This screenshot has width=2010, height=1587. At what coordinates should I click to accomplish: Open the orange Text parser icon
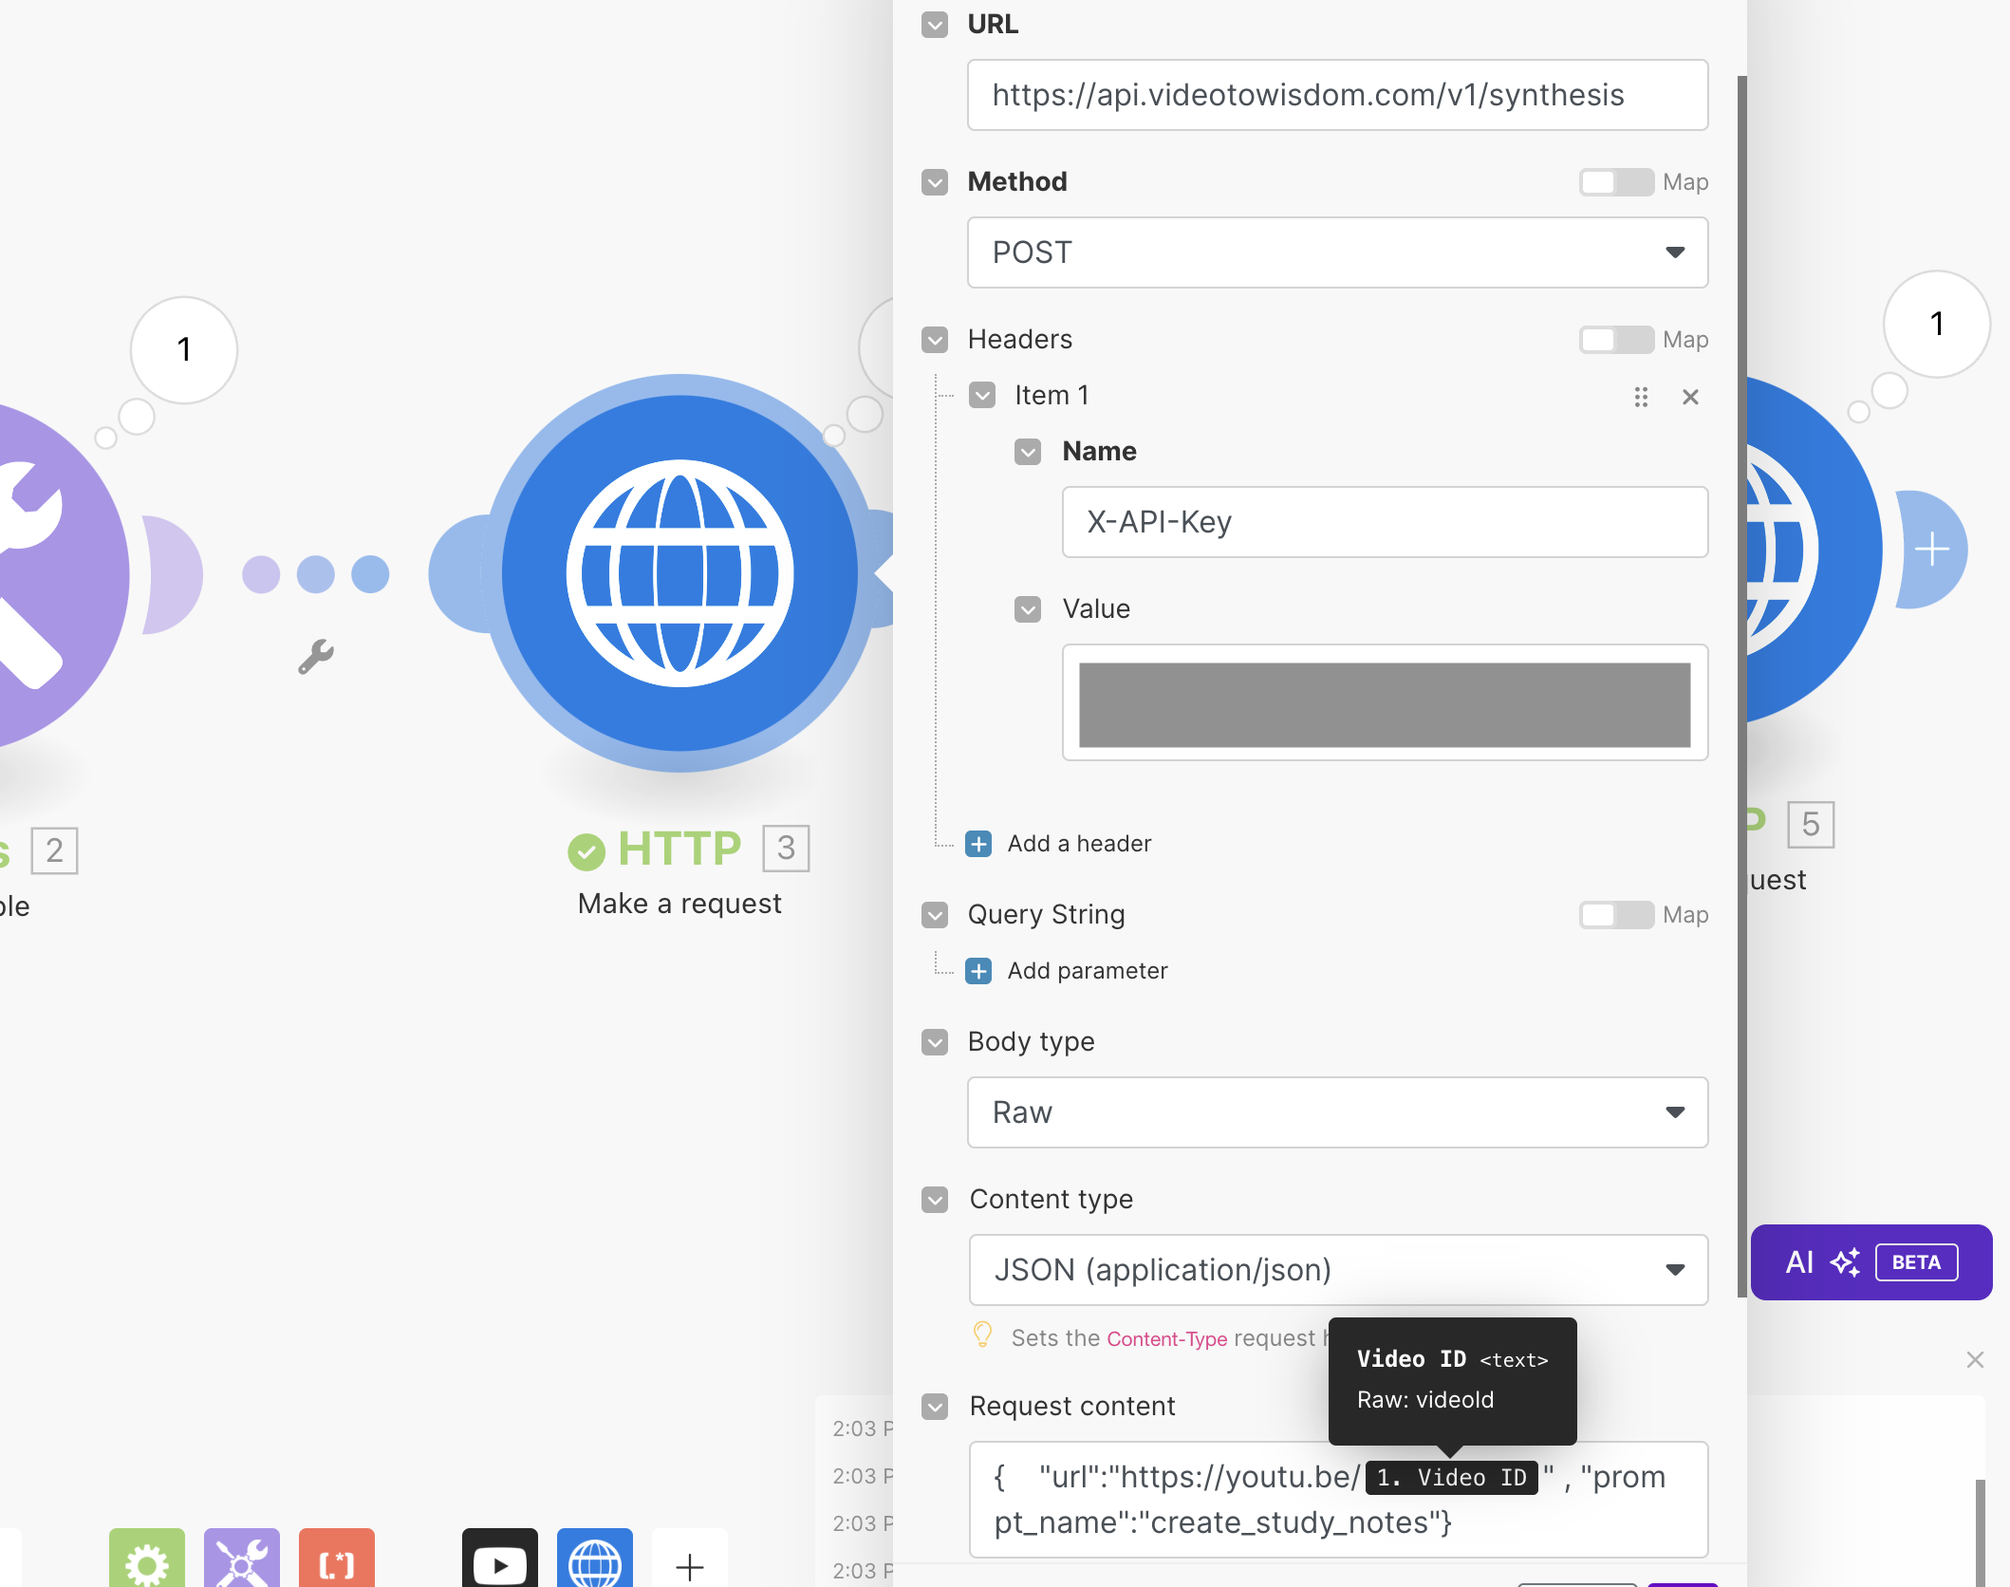pos(337,1558)
